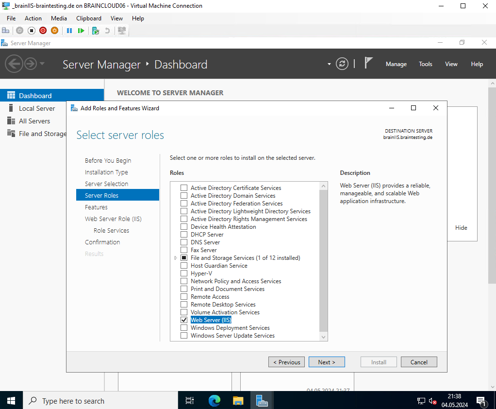
Task: Enable the DNS Server role
Action: (x=184, y=242)
